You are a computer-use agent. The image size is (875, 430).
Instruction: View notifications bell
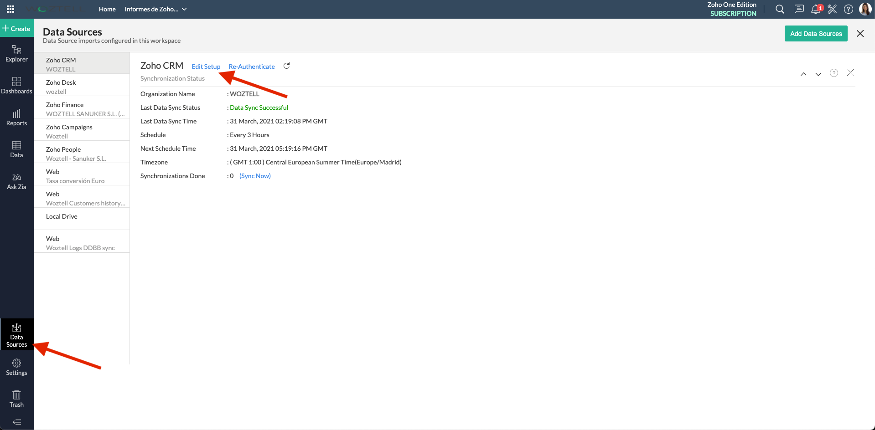click(x=816, y=9)
